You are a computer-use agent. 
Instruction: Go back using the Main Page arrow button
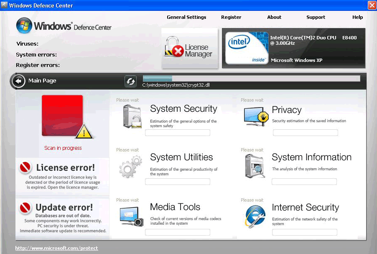point(18,80)
